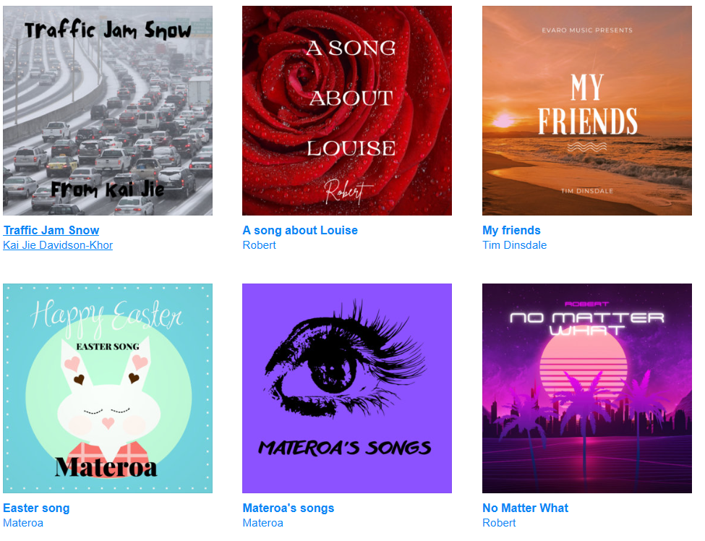This screenshot has width=705, height=541.
Task: Open the 'Materoa's songs' title link
Action: pos(289,508)
